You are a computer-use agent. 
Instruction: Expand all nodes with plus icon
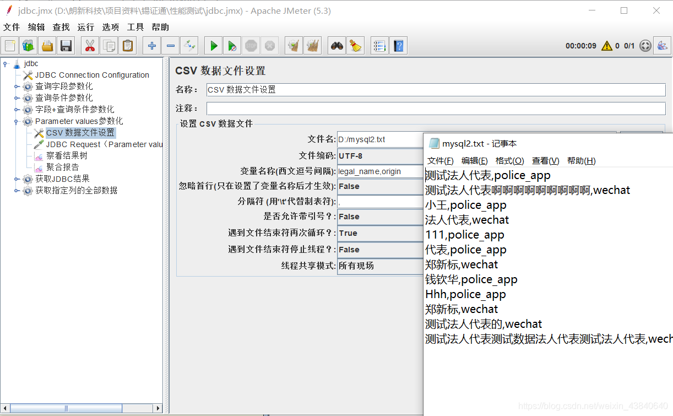pyautogui.click(x=151, y=46)
